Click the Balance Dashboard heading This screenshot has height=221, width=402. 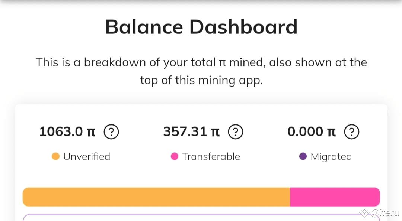pos(201,27)
